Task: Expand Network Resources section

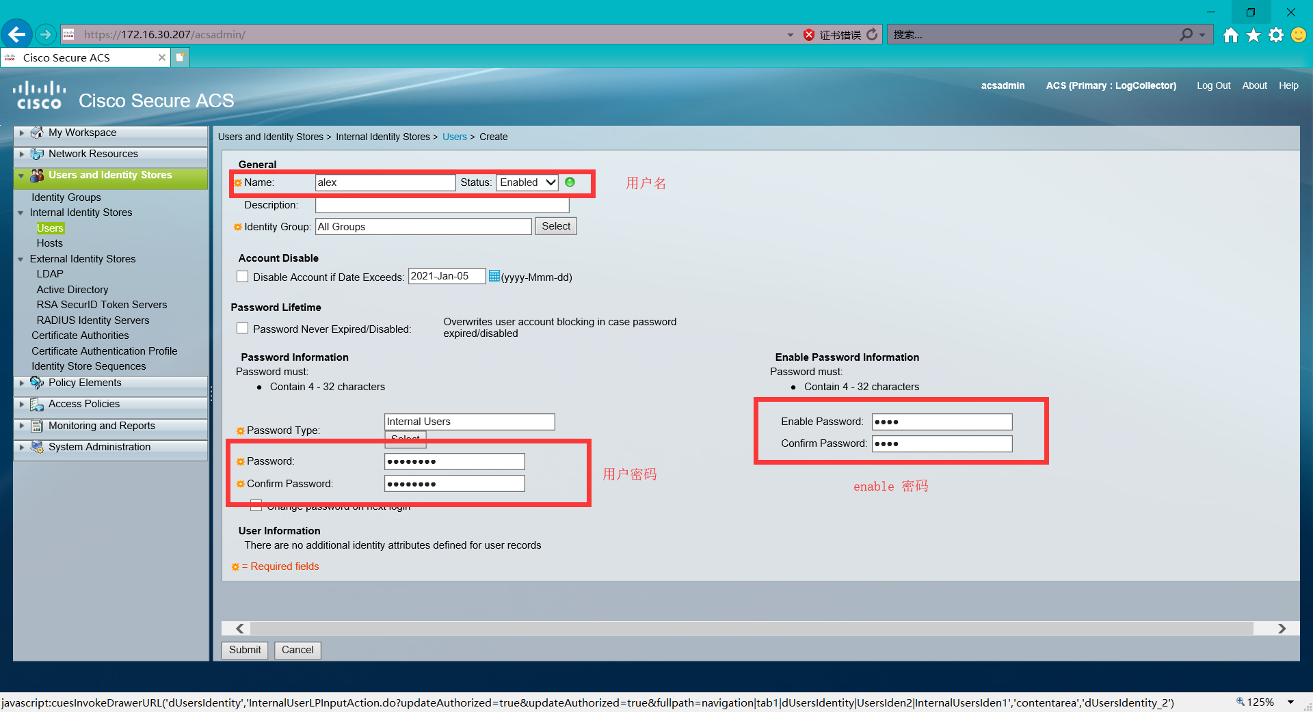Action: tap(22, 154)
